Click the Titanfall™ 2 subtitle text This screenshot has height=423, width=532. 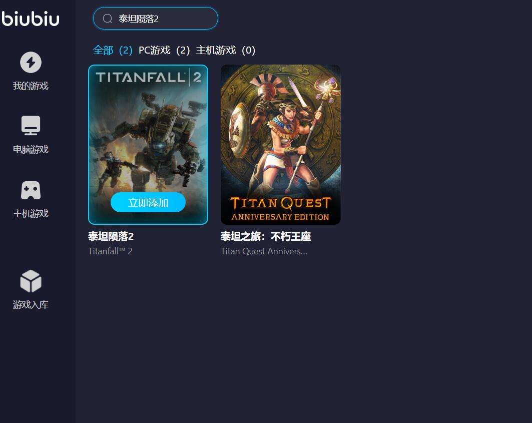pos(110,251)
